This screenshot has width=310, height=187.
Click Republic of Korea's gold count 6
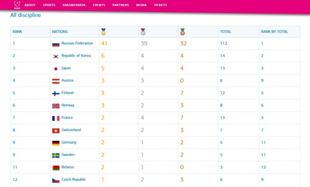coord(103,56)
